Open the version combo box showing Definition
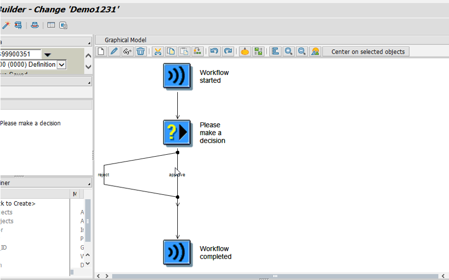The height and width of the screenshot is (280, 449). click(x=61, y=64)
